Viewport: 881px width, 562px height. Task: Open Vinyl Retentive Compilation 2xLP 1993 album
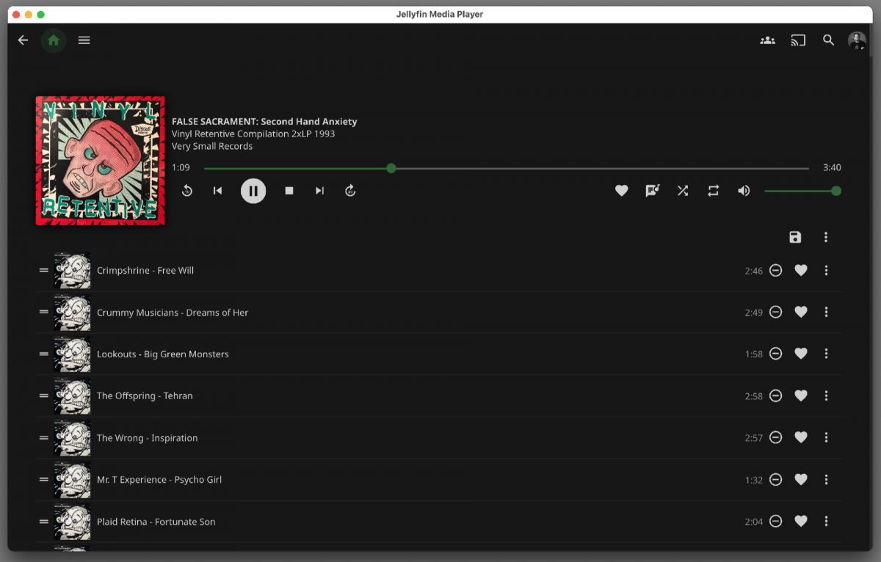tap(253, 134)
